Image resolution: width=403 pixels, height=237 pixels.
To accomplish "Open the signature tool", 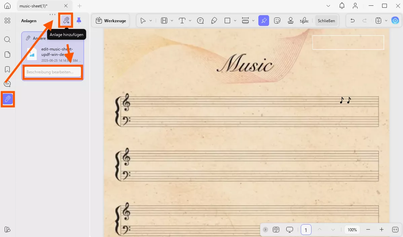I will pos(304,21).
